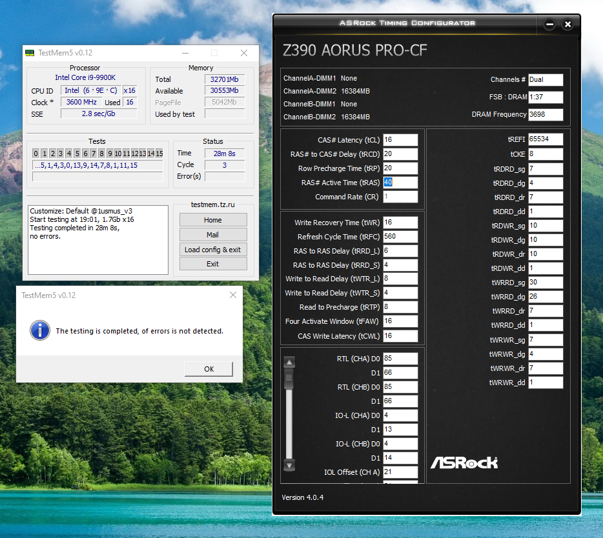
Task: Click the tRRD_S value field
Action: 400,264
